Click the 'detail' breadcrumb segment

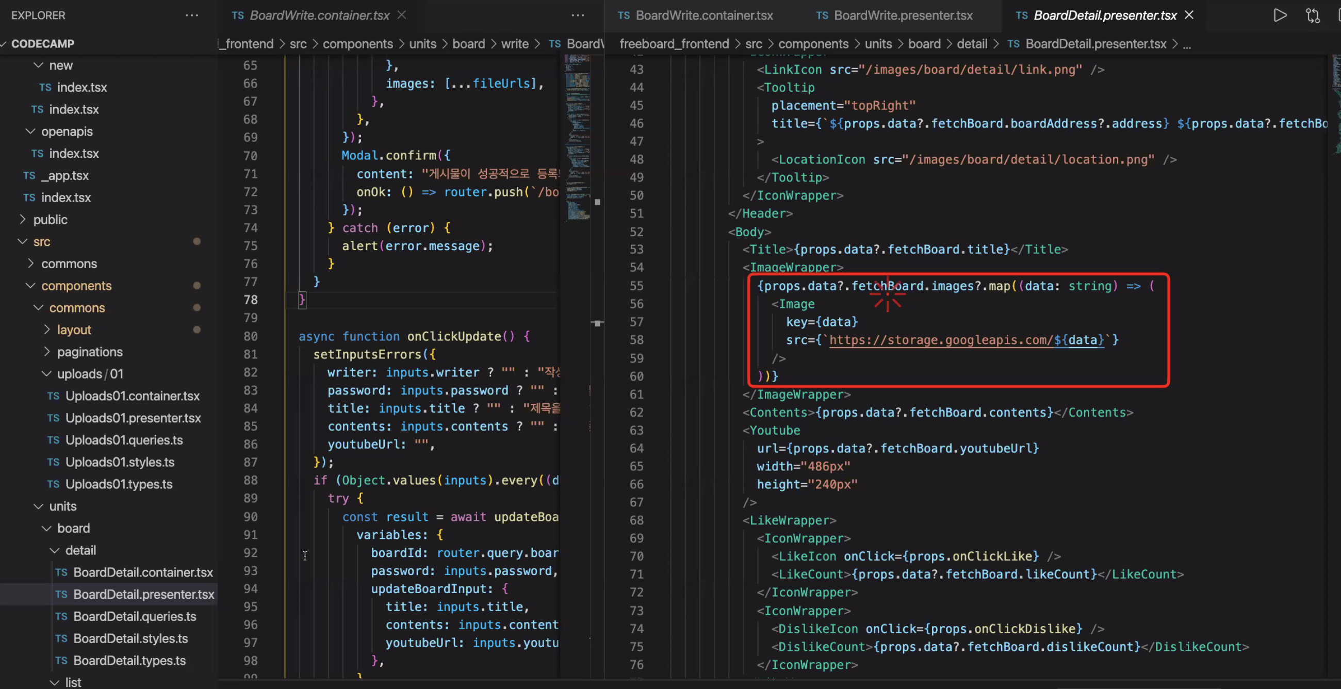coord(971,44)
